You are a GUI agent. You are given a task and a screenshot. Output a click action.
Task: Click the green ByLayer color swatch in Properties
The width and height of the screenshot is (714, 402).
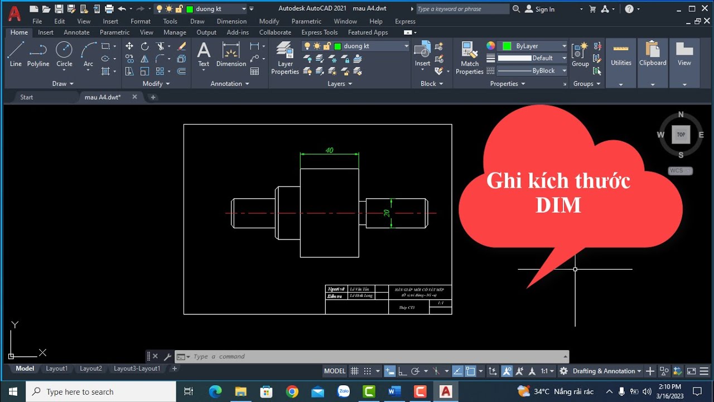[507, 46]
